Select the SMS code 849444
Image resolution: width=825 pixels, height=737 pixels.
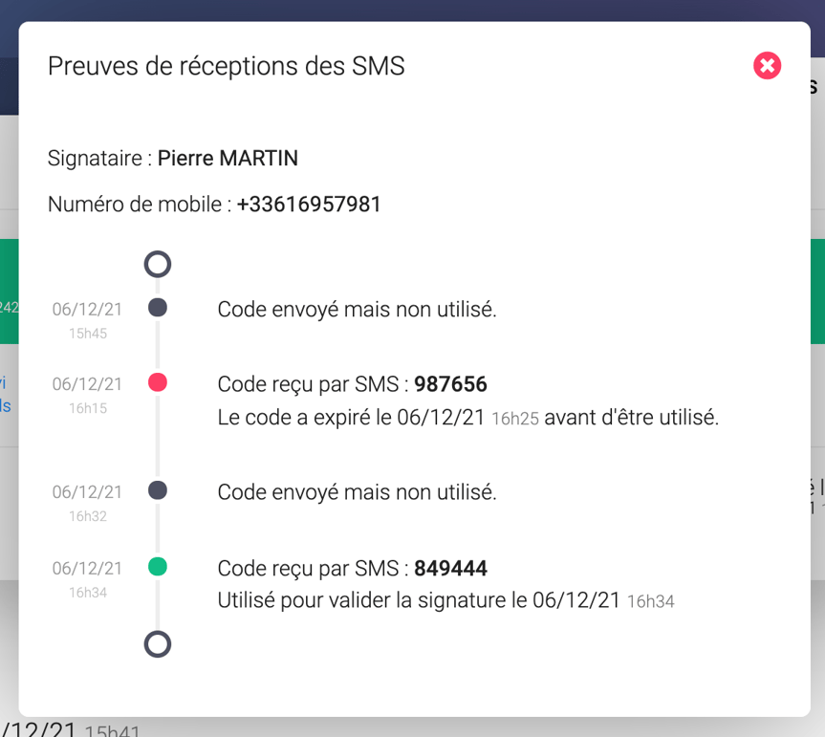(451, 567)
